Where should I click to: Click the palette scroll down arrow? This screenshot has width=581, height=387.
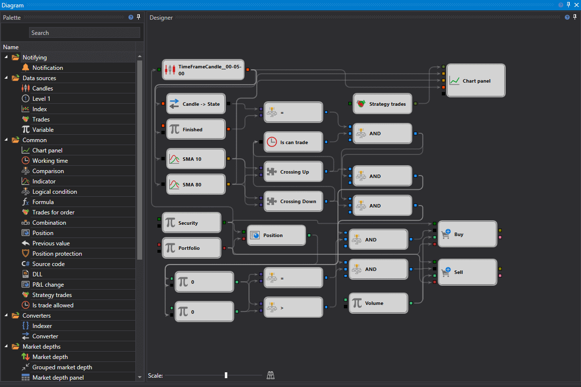[140, 377]
